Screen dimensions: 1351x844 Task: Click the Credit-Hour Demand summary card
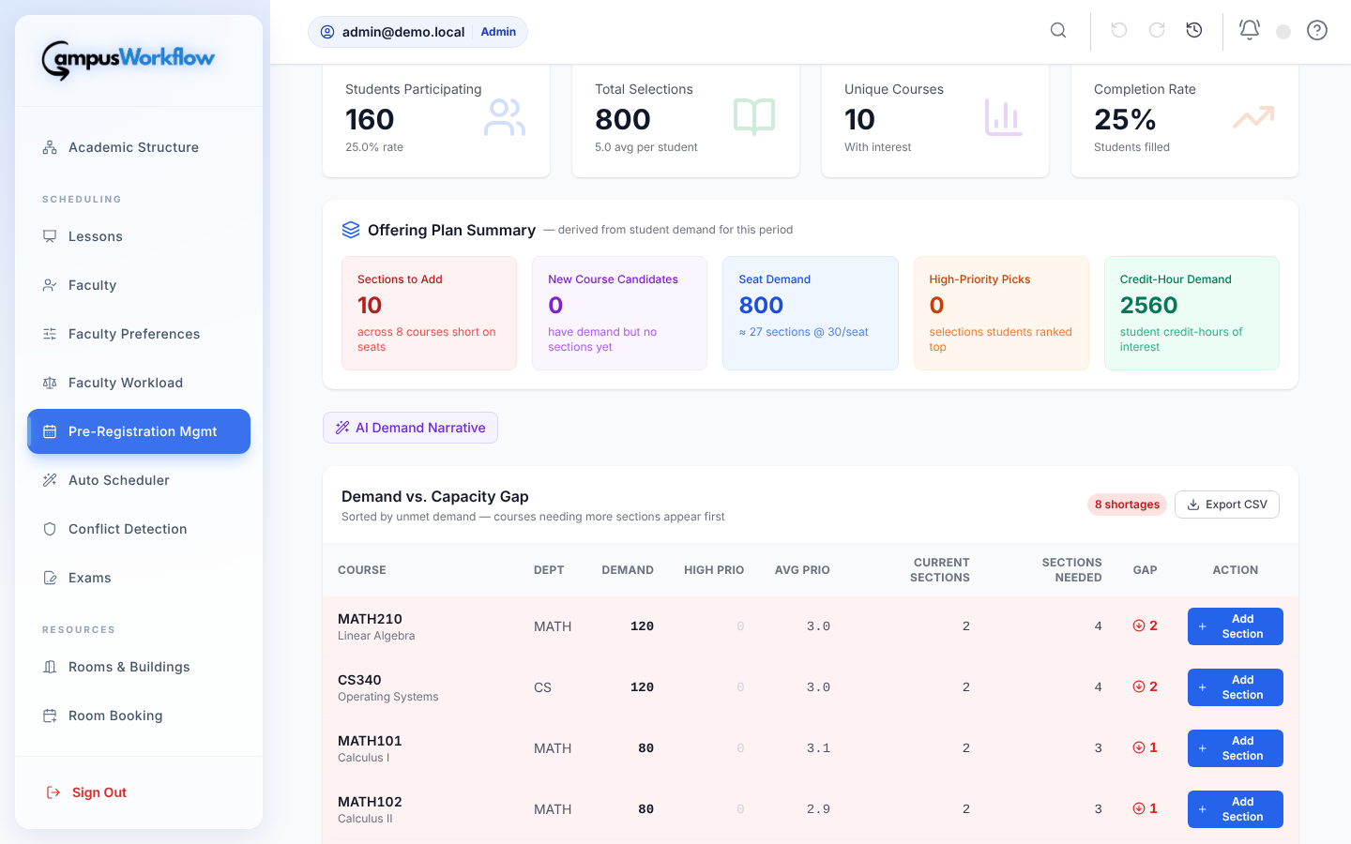[x=1192, y=313]
